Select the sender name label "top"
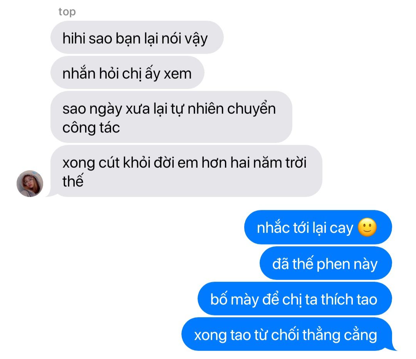Viewport: 416px width, 359px height. tap(67, 12)
